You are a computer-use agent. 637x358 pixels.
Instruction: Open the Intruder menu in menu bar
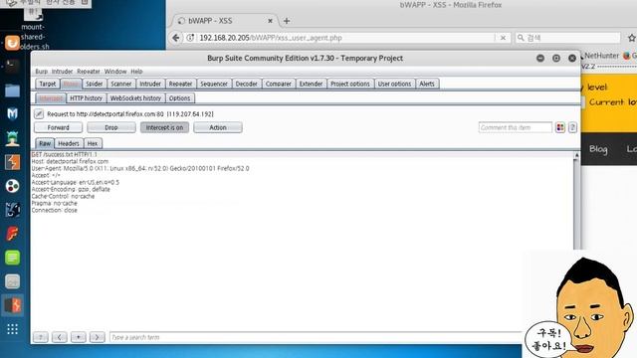pyautogui.click(x=62, y=72)
